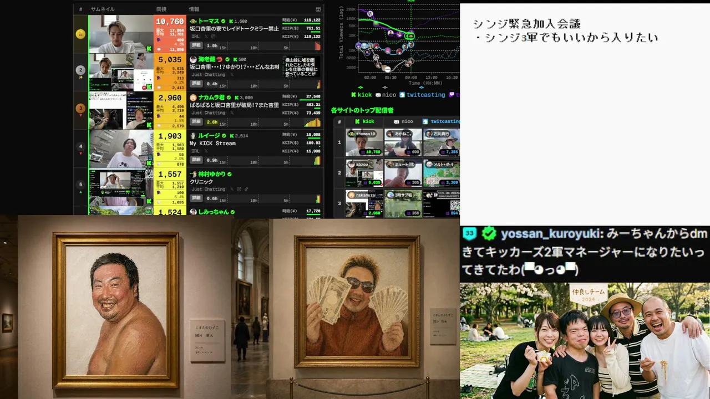Open details button in ルイージ row
This screenshot has height=399, width=710.
tap(196, 160)
